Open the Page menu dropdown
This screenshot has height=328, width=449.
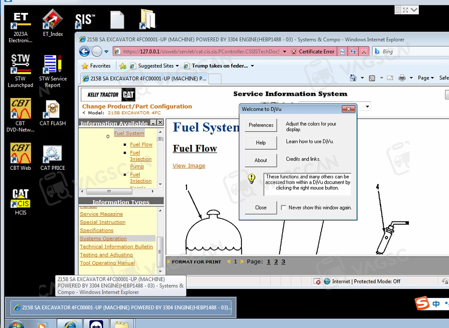pyautogui.click(x=426, y=78)
